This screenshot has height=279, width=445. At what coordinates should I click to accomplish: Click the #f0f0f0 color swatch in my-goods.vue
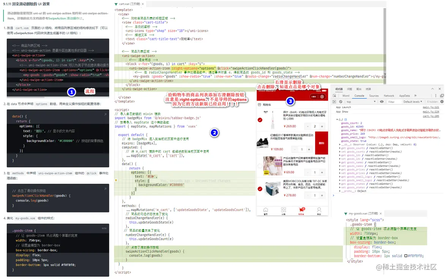click(406, 256)
